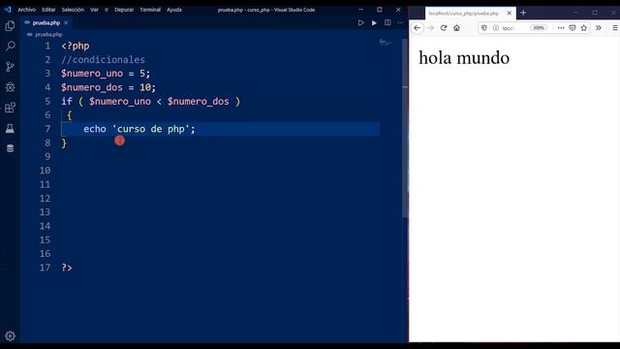This screenshot has width=620, height=349.
Task: Bookmark this page star icon
Action: (x=583, y=28)
